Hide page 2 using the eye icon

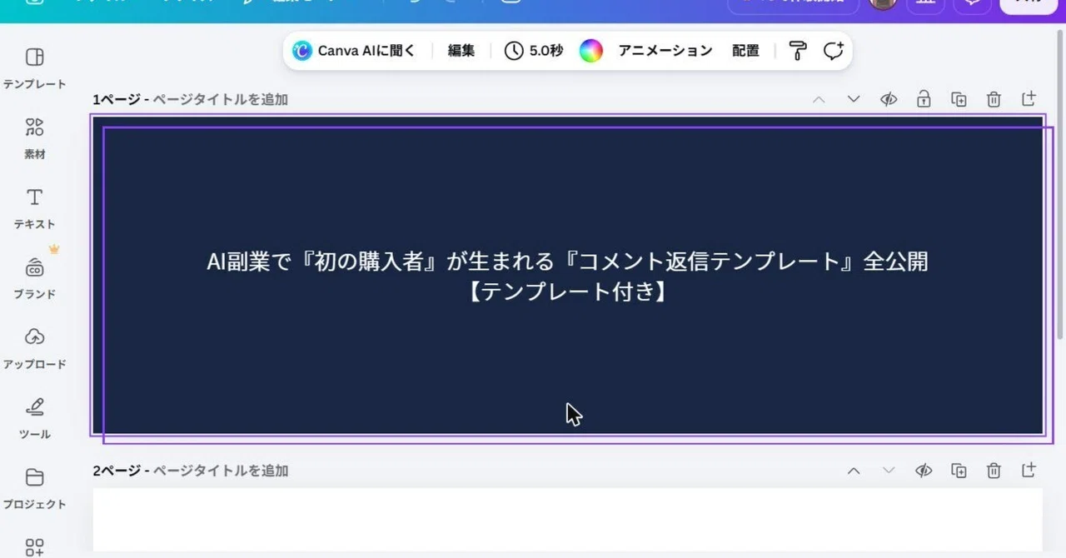(924, 471)
